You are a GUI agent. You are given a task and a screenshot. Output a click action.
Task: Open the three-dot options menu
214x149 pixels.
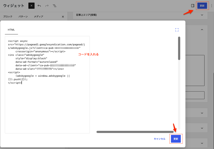click(212, 6)
